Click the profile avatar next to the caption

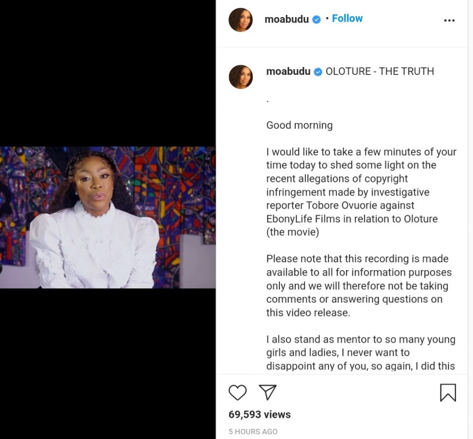241,77
